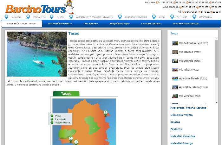Click the location pin beside Atos
Viewport: 222px width, 145px height.
[154, 17]
